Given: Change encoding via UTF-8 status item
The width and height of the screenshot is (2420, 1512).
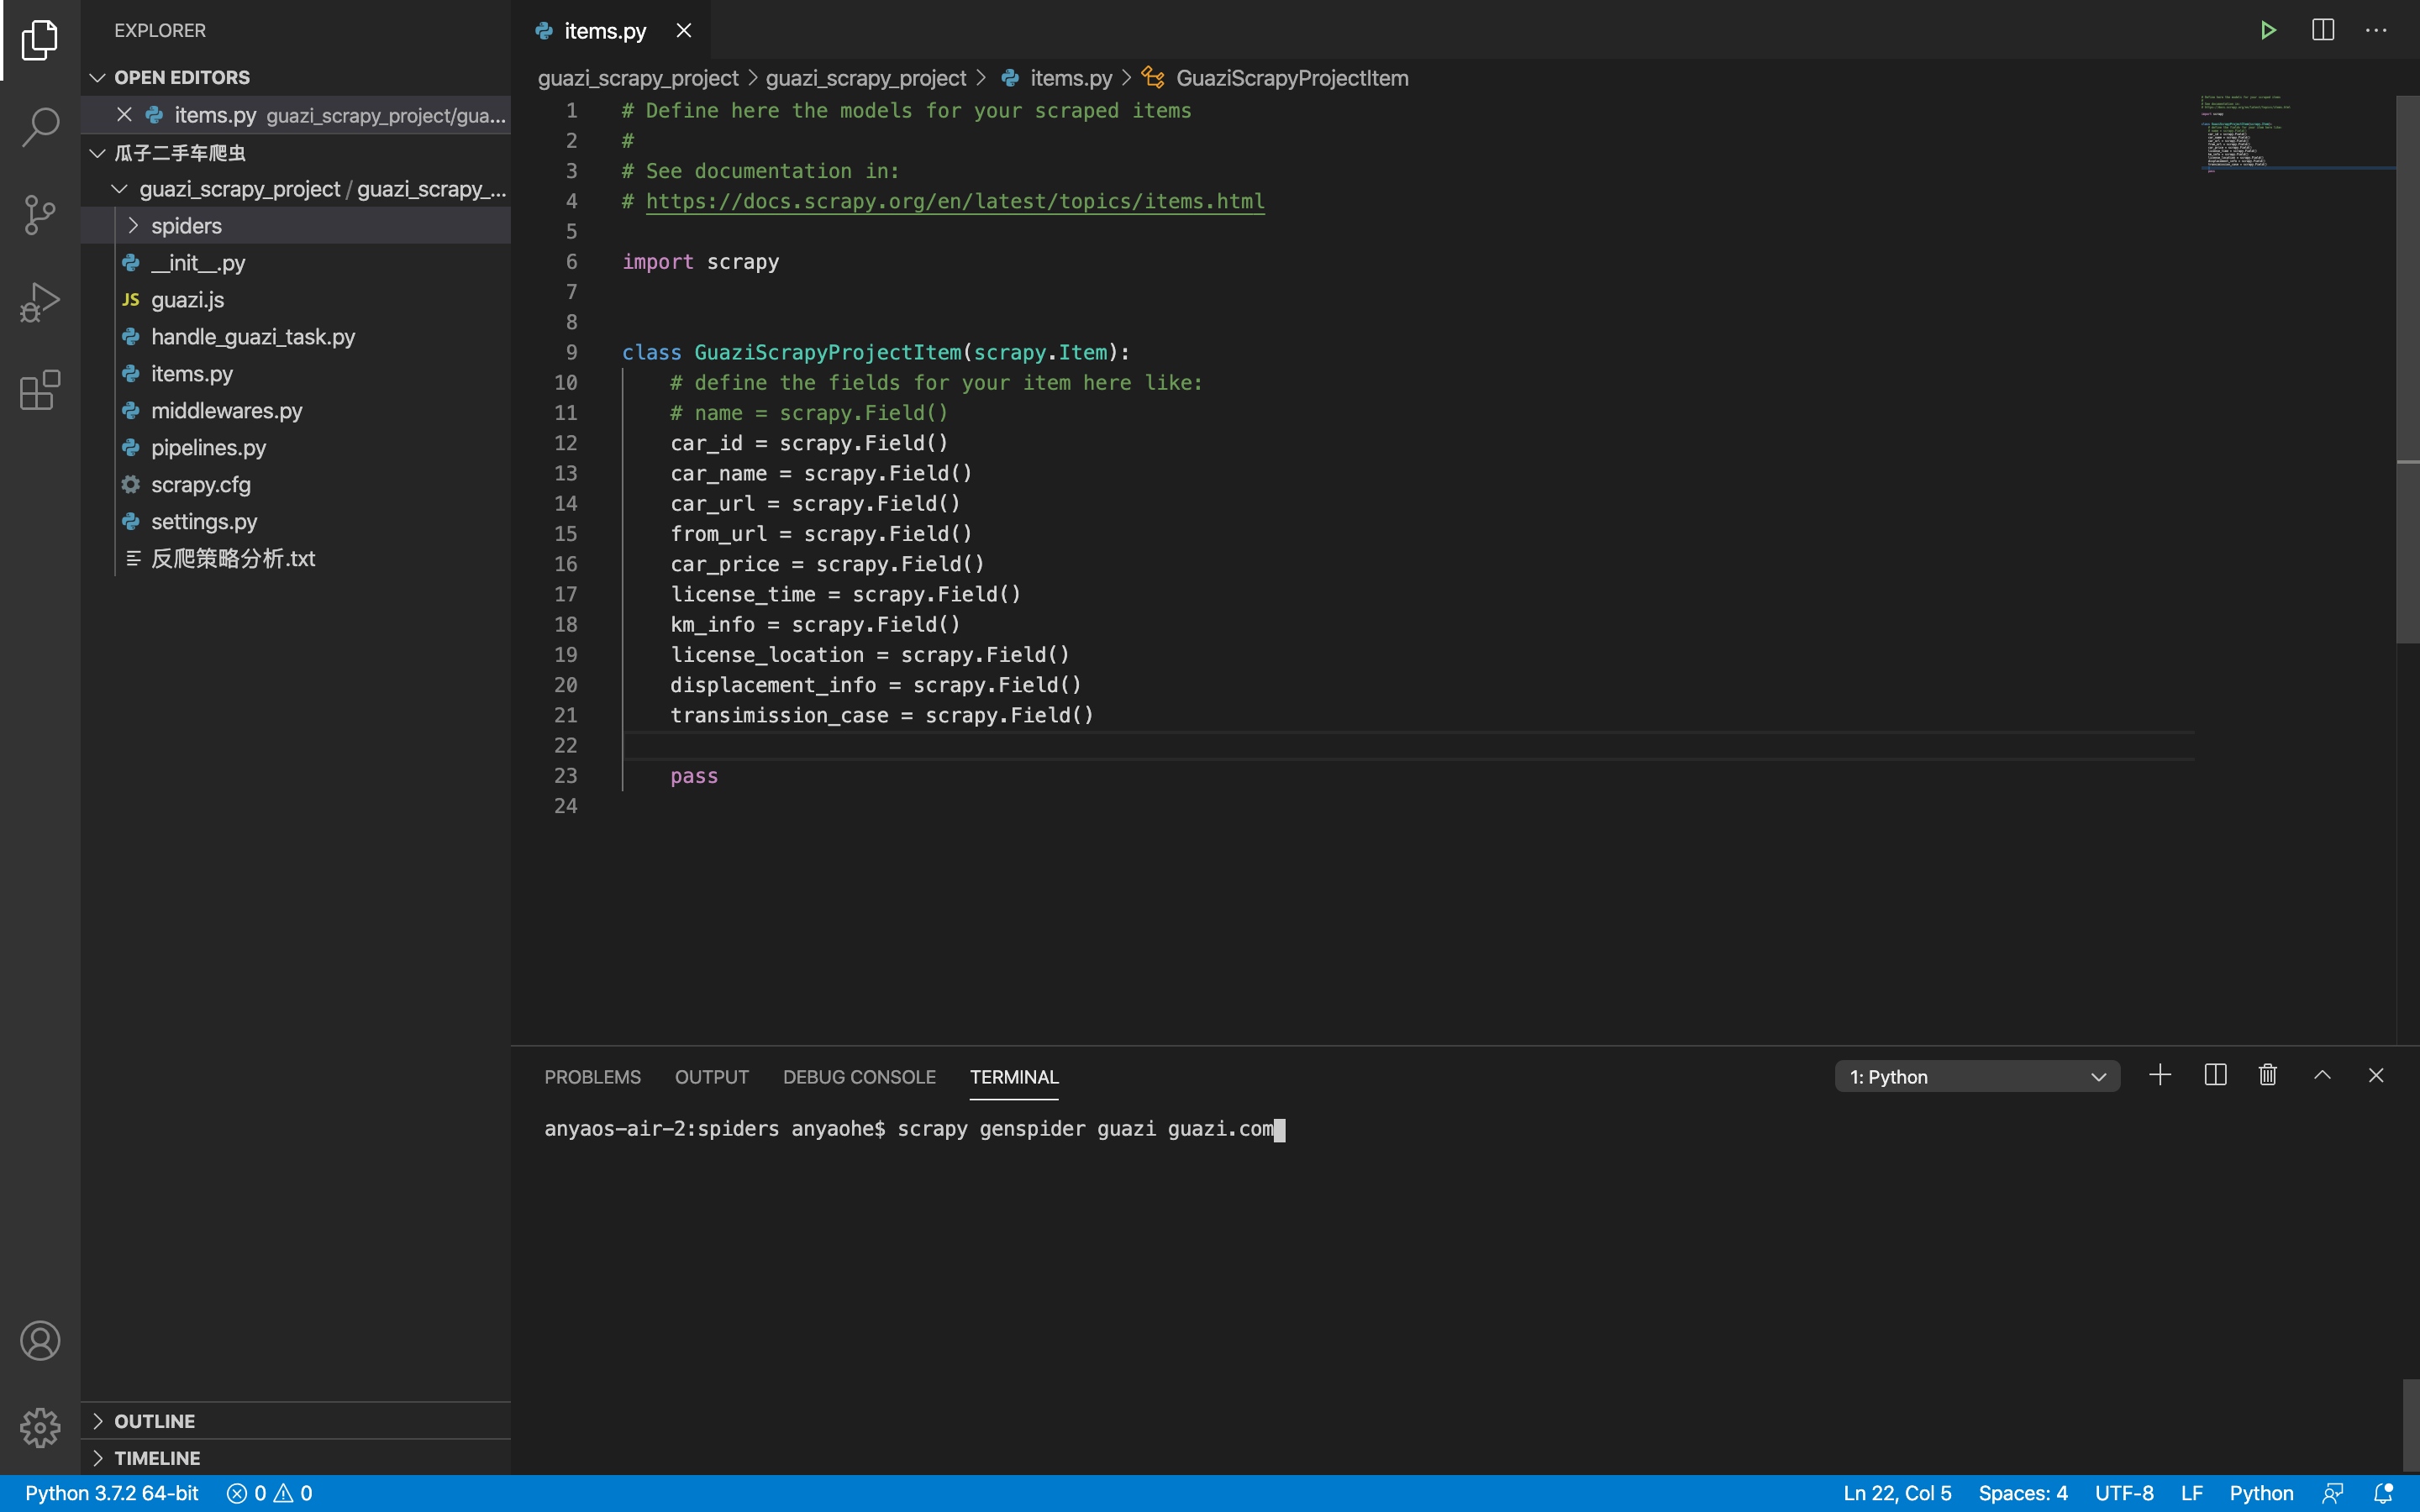Looking at the screenshot, I should (2124, 1493).
